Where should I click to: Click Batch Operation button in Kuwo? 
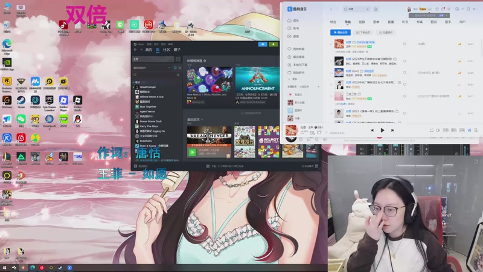(x=386, y=33)
